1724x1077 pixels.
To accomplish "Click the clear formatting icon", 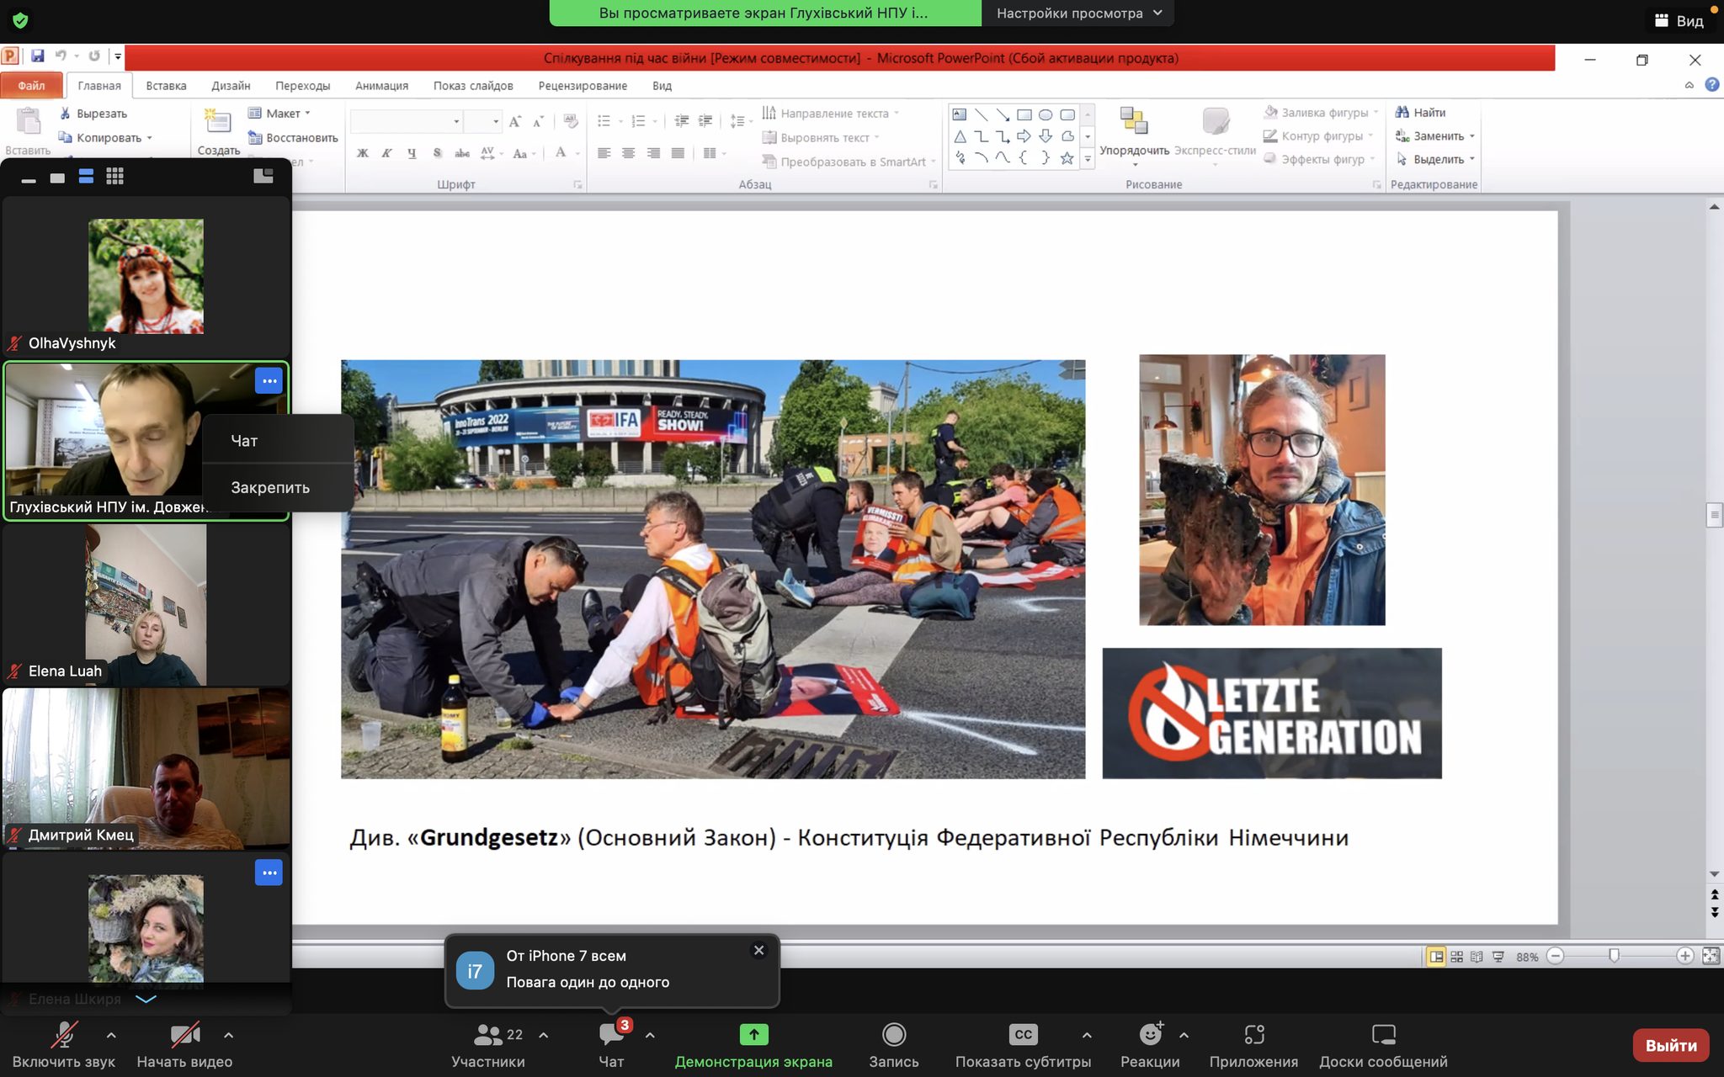I will pyautogui.click(x=571, y=122).
